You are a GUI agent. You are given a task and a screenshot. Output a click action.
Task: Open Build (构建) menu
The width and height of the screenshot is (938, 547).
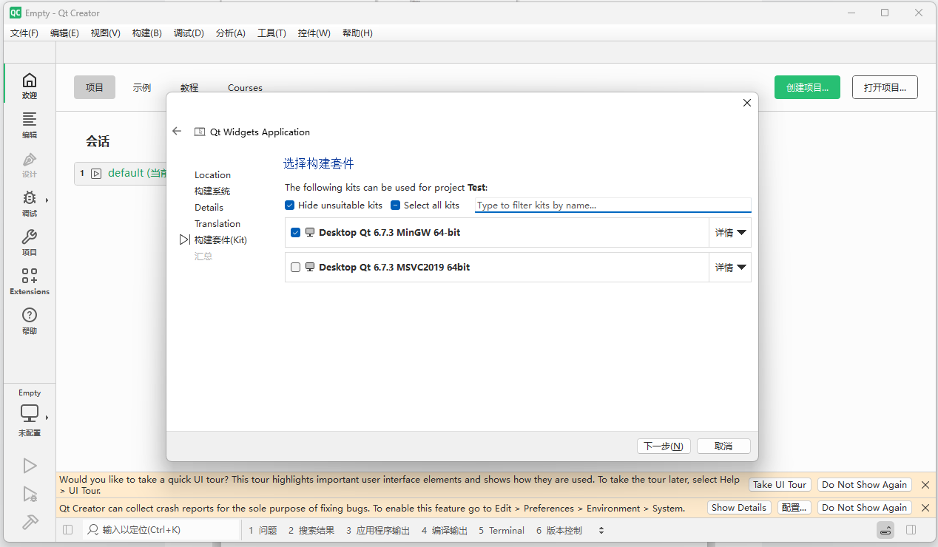point(146,33)
